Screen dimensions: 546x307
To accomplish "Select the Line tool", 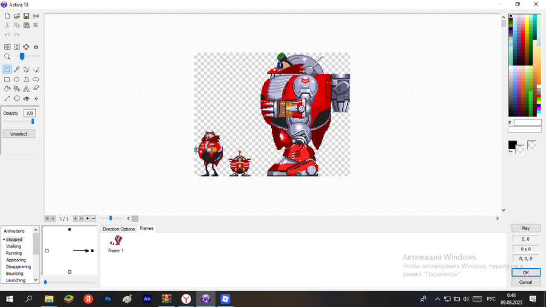I will click(36, 70).
